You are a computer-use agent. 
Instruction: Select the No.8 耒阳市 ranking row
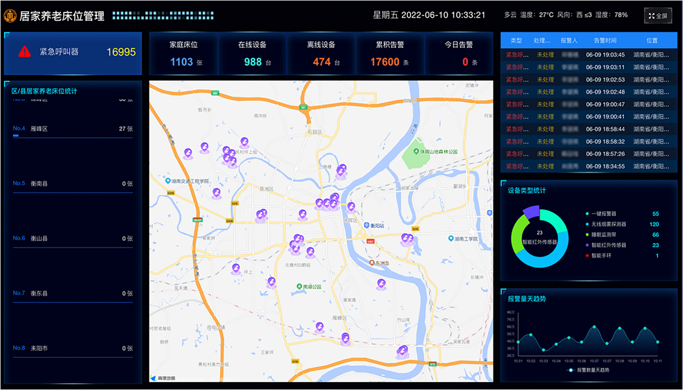tap(73, 350)
